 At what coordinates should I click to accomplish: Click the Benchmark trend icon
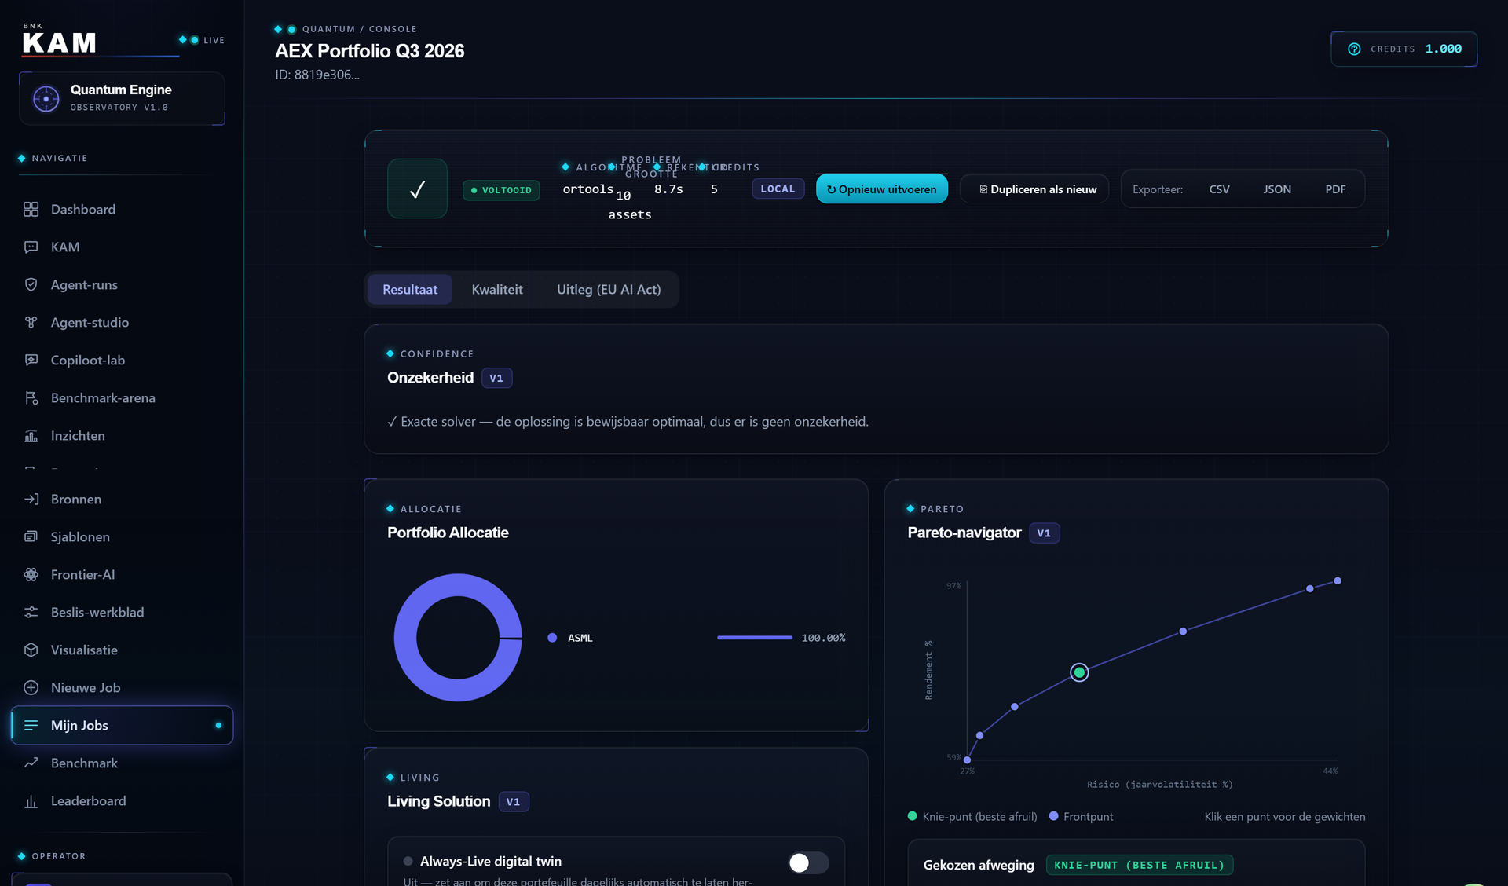click(x=31, y=763)
